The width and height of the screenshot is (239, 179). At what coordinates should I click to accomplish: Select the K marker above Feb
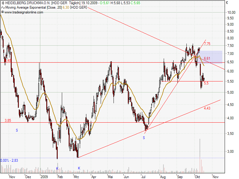57,168
